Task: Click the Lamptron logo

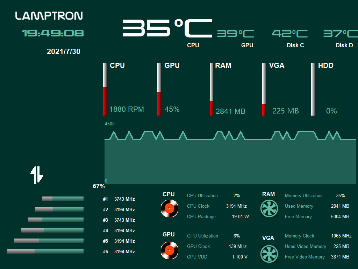Action: 49,16
